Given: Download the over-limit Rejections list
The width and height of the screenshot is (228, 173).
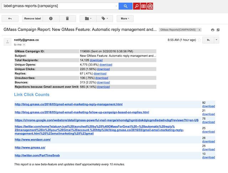Looking at the screenshot, I should pyautogui.click(x=103, y=87).
